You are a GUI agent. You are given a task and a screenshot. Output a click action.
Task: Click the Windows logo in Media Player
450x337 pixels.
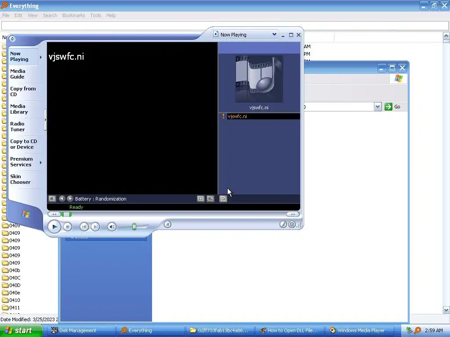25,214
